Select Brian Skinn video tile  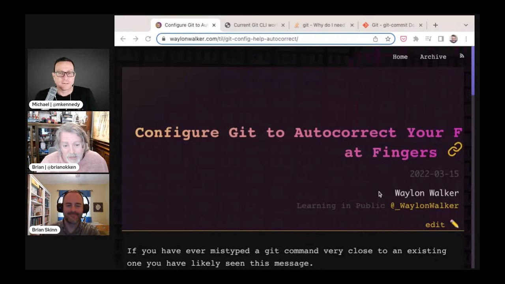tap(68, 205)
